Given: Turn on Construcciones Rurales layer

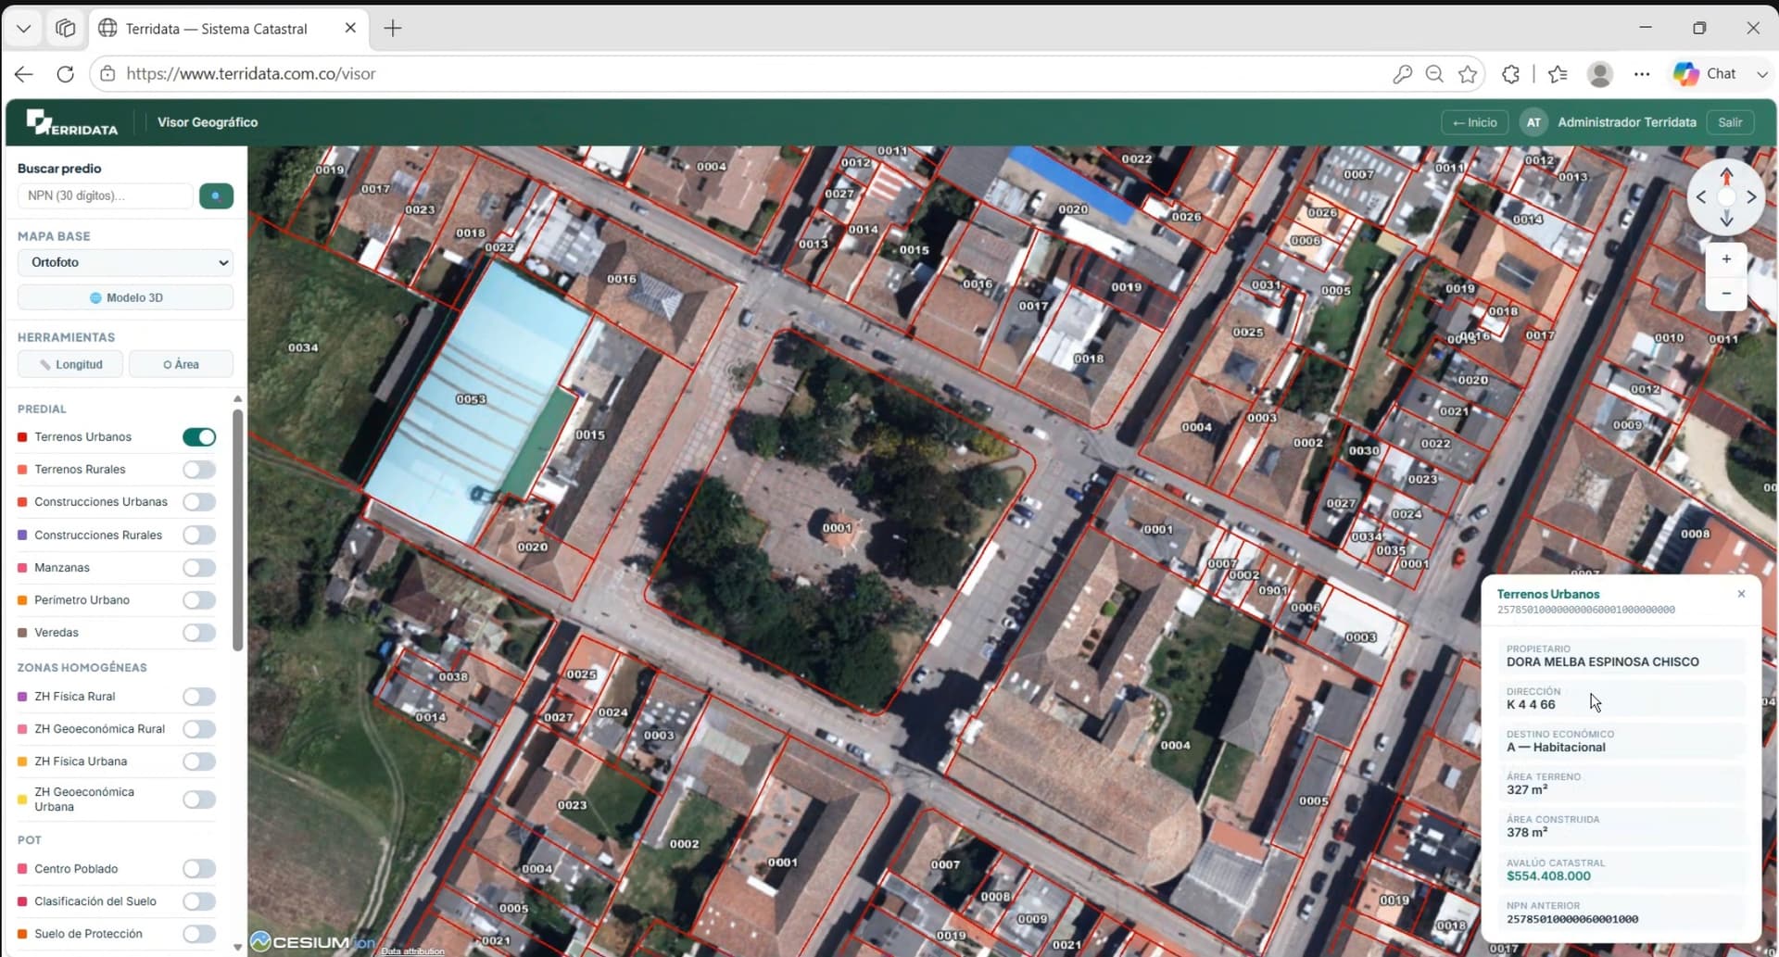Looking at the screenshot, I should [x=199, y=535].
